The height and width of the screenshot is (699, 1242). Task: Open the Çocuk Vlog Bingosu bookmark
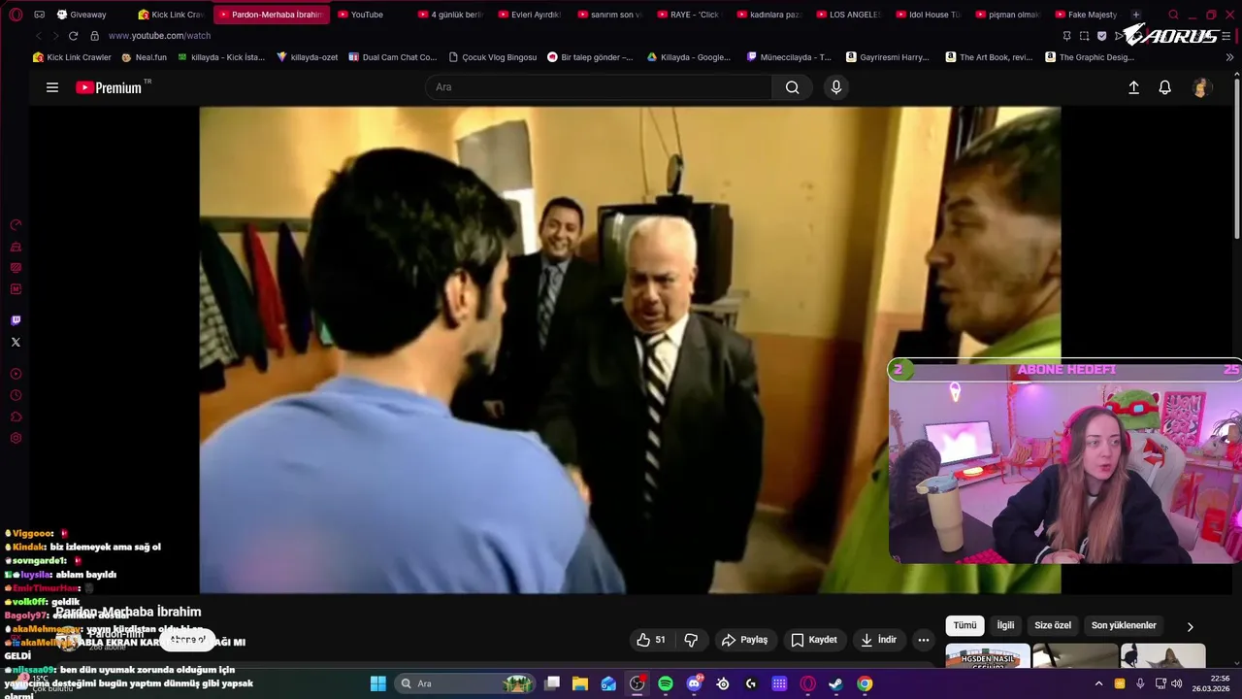[x=492, y=57]
